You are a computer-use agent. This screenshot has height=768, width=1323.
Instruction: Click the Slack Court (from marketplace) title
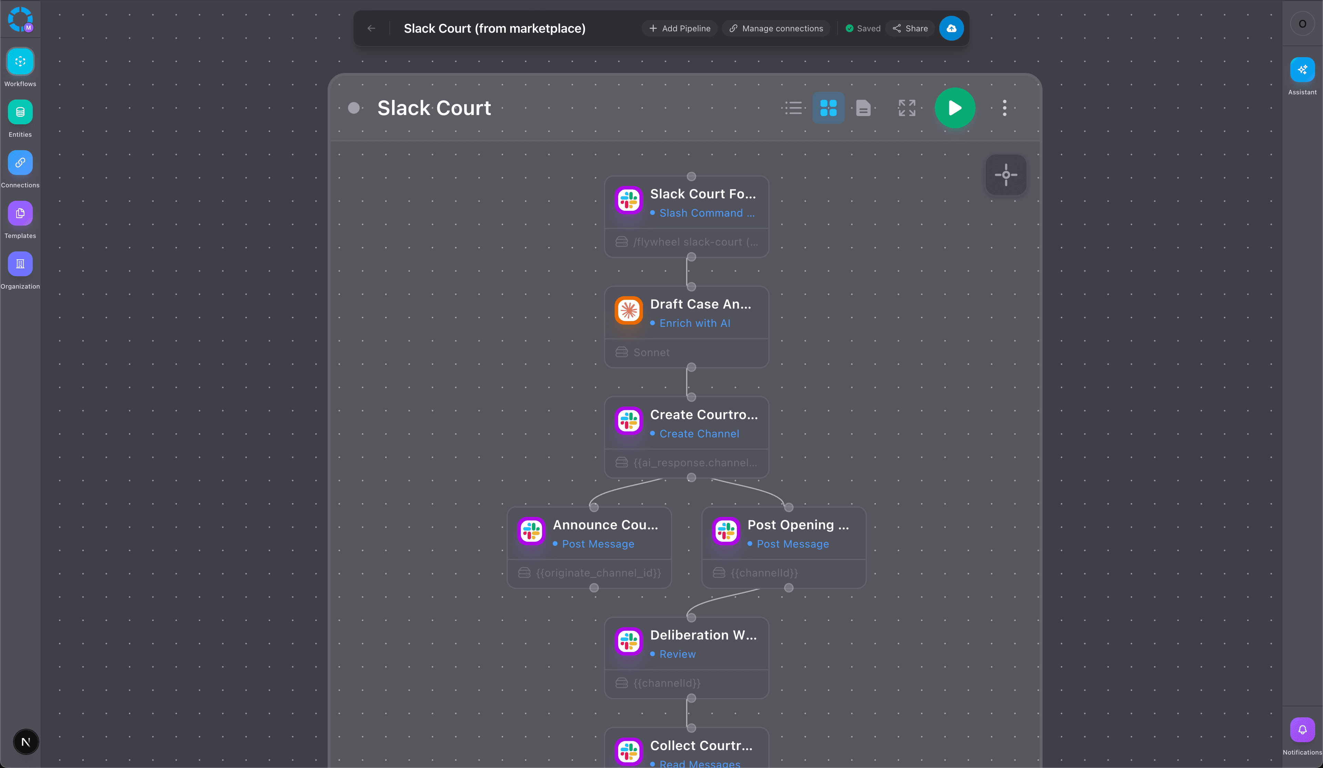point(494,28)
